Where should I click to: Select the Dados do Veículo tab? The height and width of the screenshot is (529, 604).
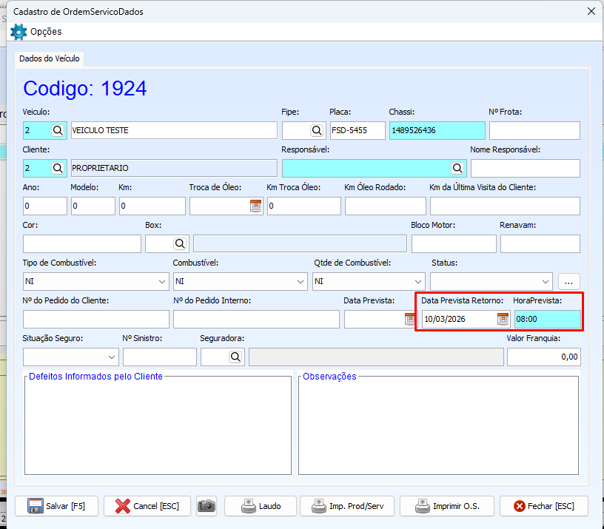[50, 58]
